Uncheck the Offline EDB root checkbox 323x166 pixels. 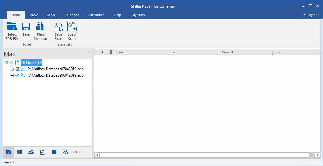12,63
